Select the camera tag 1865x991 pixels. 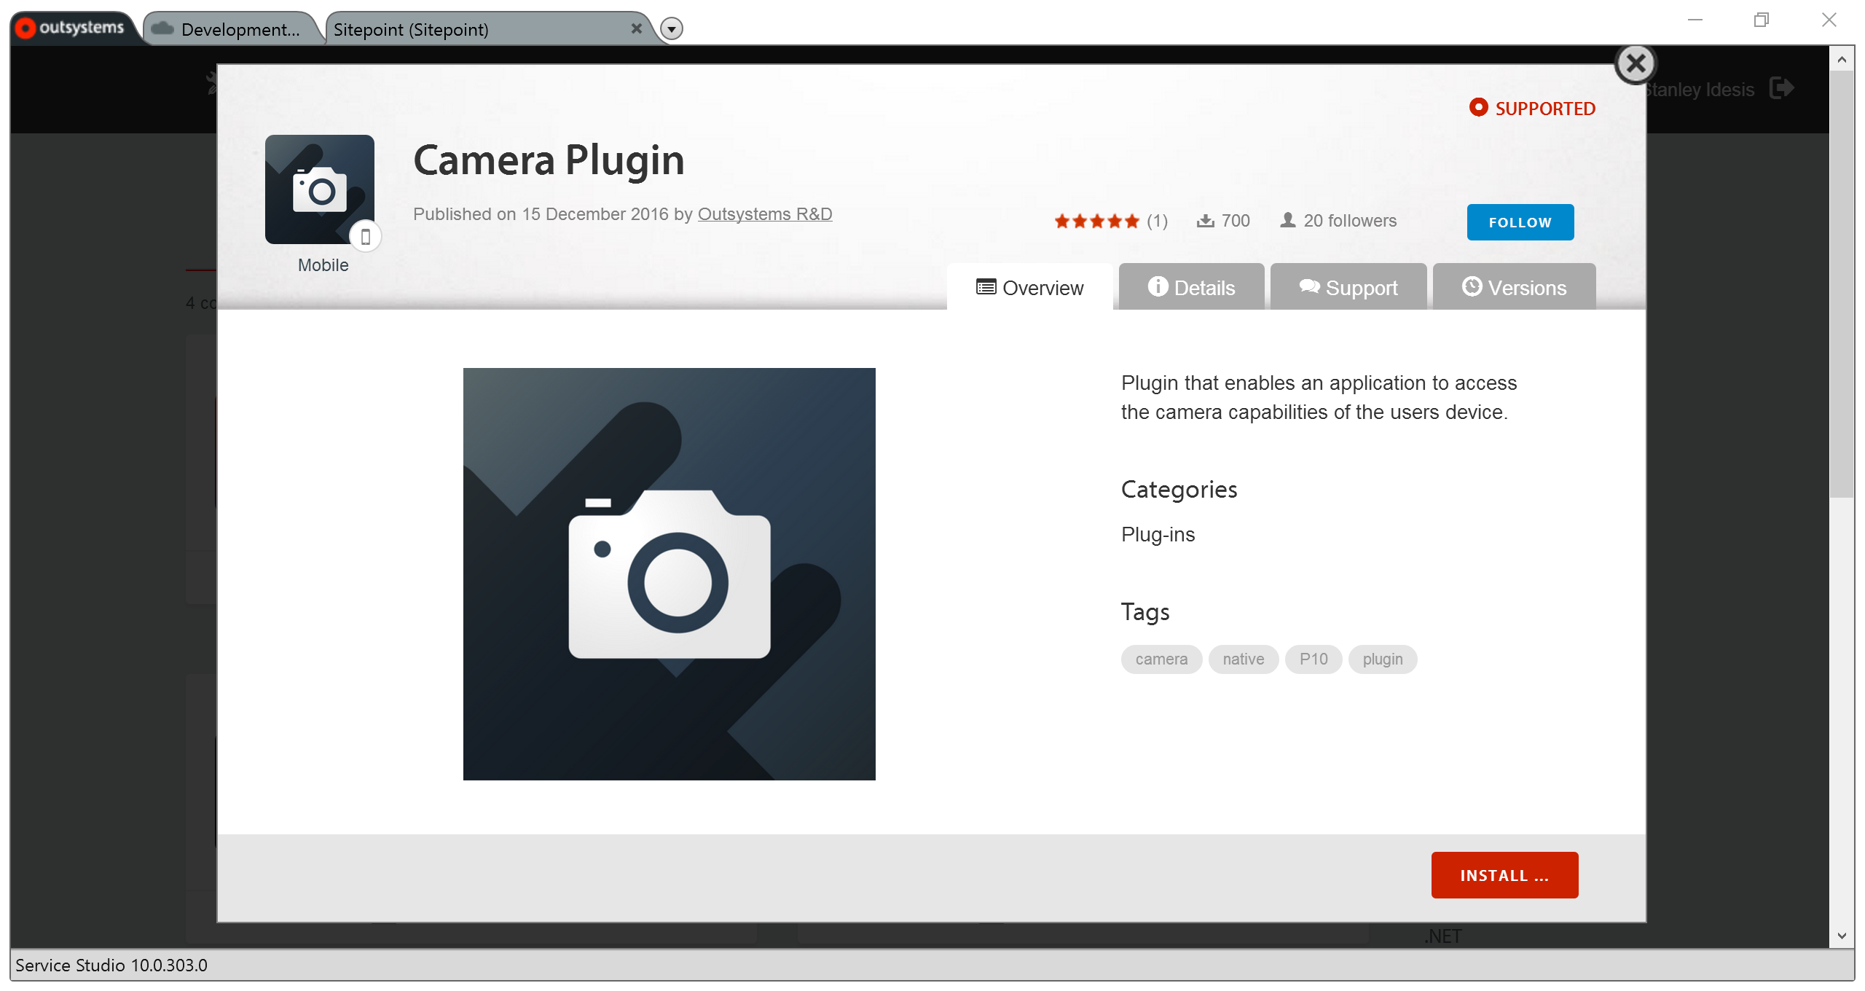click(x=1161, y=659)
